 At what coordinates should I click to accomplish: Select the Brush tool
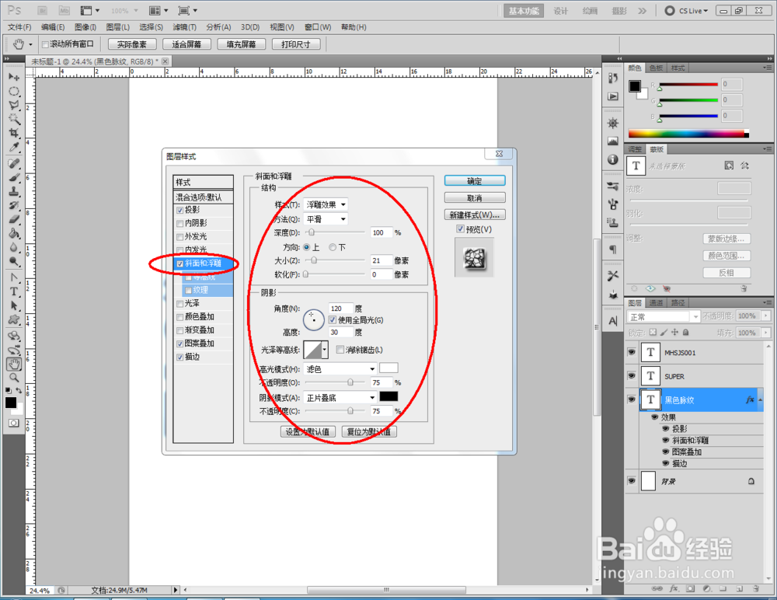[14, 177]
